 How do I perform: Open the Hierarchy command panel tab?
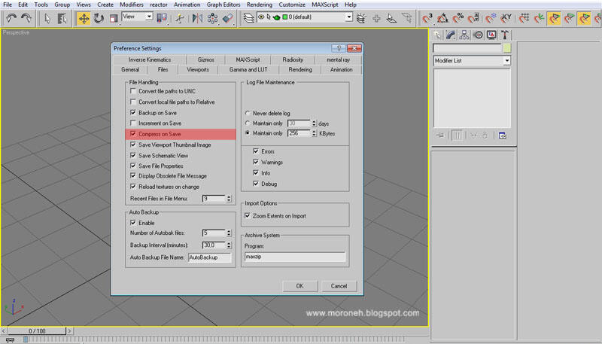point(464,35)
